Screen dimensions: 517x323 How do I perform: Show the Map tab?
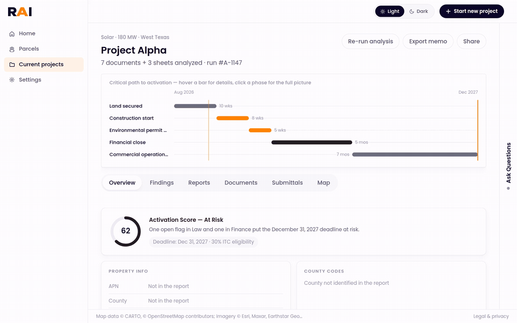point(324,183)
